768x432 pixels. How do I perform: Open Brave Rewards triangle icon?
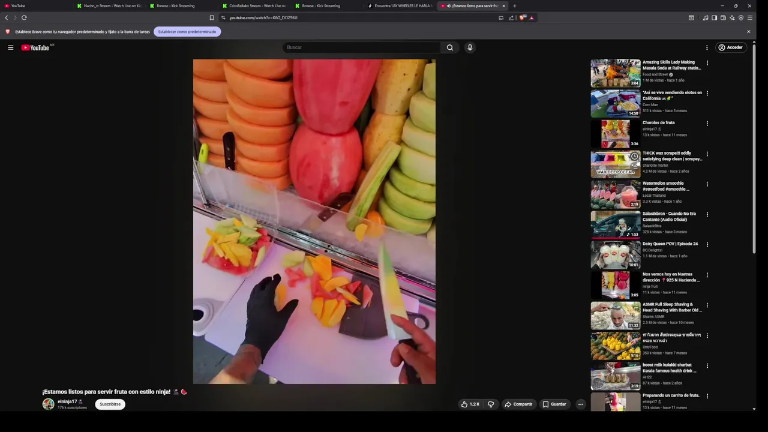coord(532,18)
